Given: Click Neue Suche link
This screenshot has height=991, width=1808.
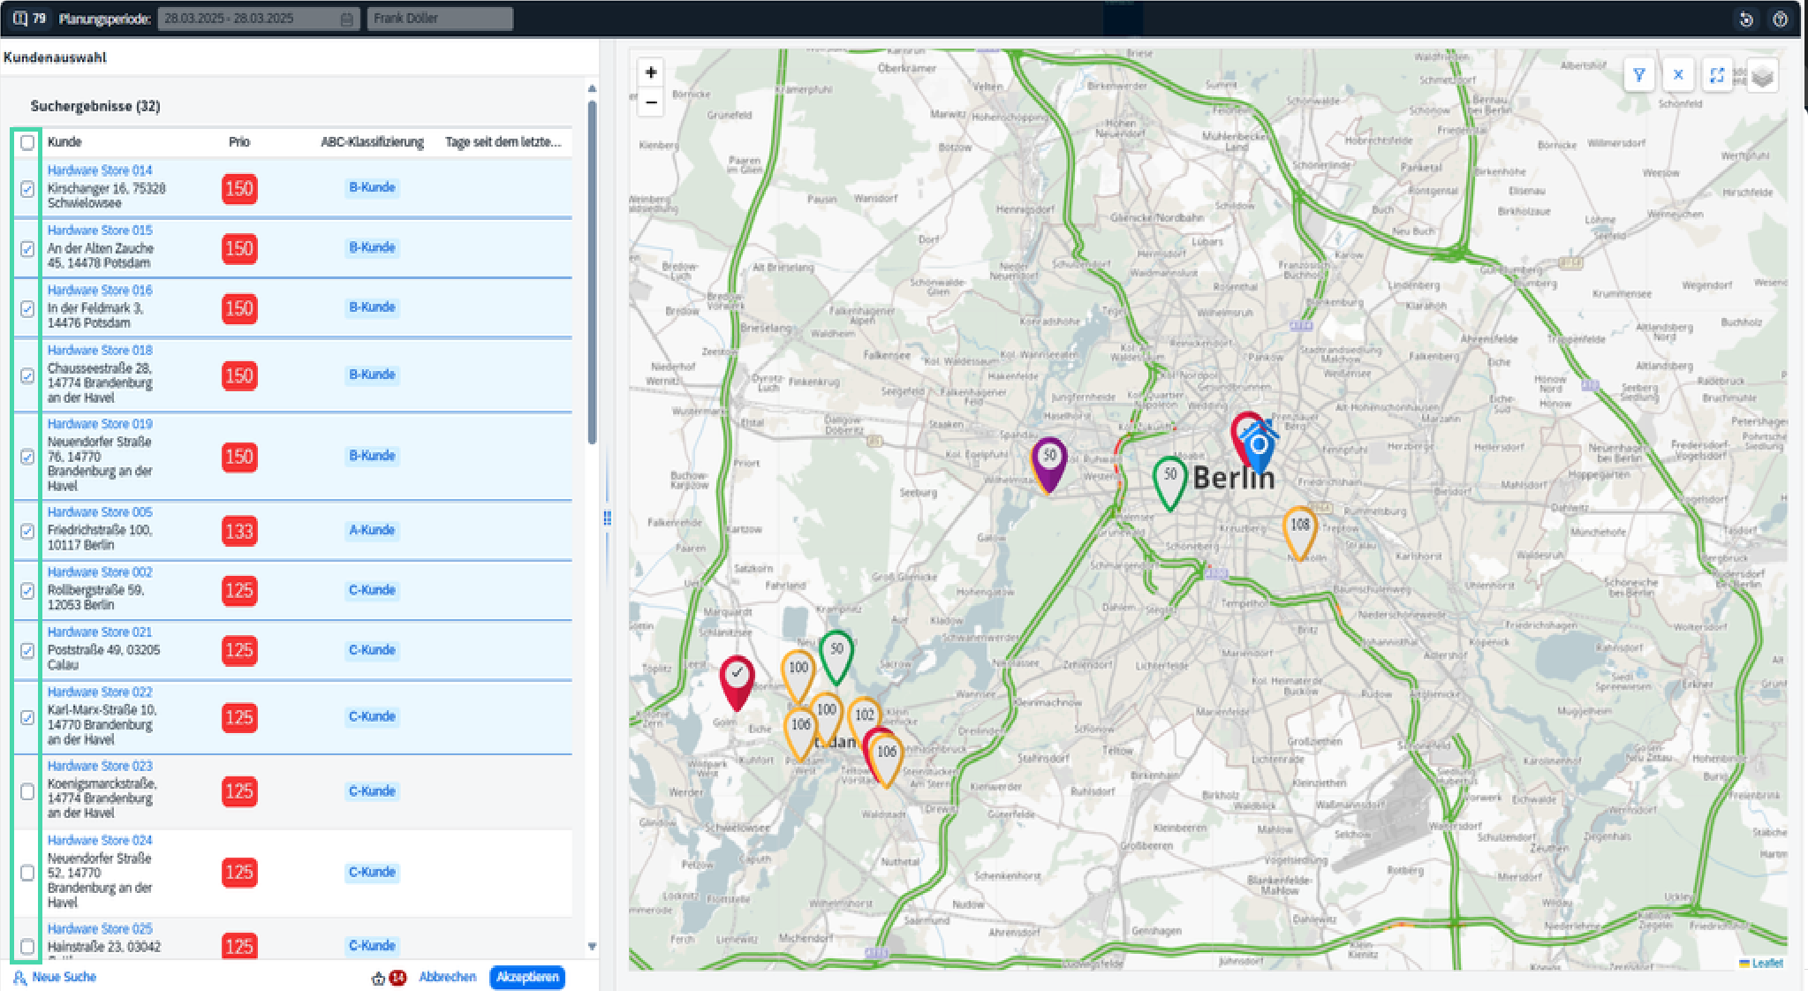Looking at the screenshot, I should [55, 977].
